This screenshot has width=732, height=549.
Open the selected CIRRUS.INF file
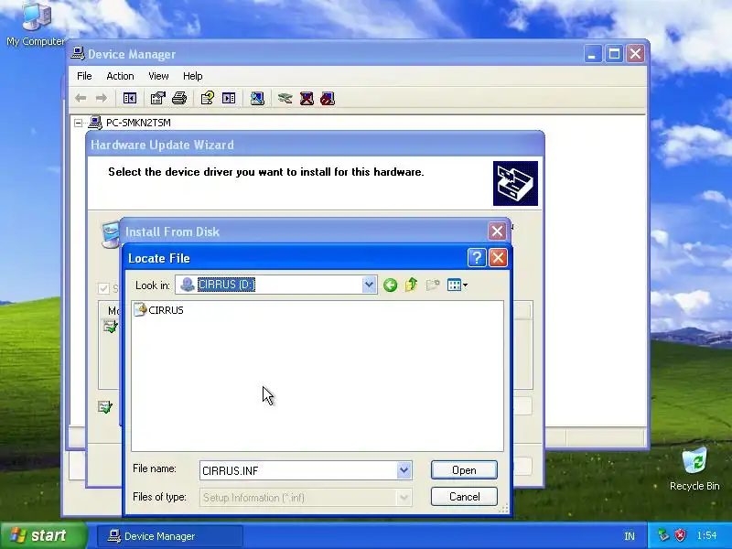(464, 470)
